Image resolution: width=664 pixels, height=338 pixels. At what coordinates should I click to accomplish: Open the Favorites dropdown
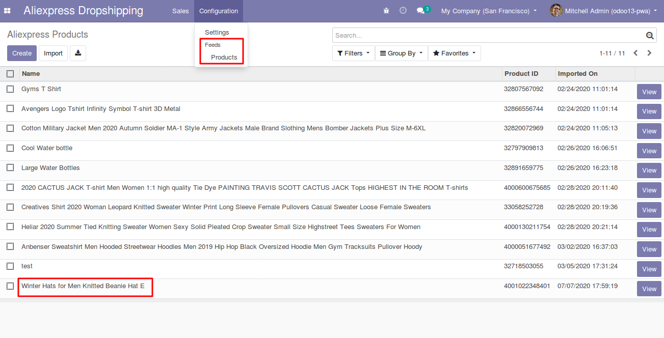pyautogui.click(x=454, y=53)
